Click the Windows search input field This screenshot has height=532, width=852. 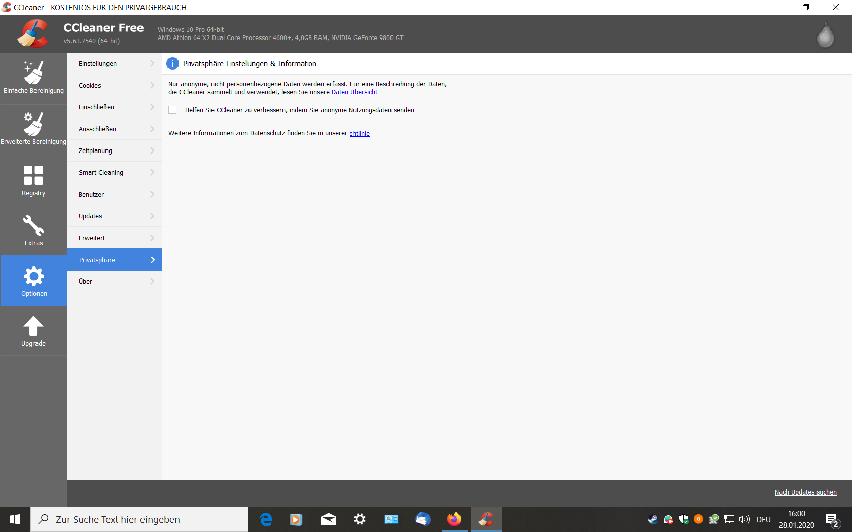pyautogui.click(x=139, y=519)
